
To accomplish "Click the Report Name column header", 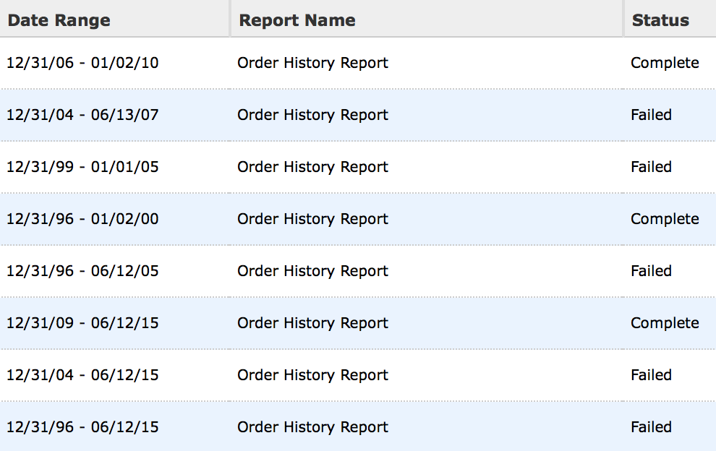I will point(297,20).
